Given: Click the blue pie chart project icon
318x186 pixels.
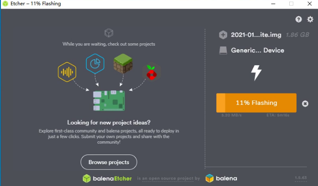Looking at the screenshot, I should (95, 64).
